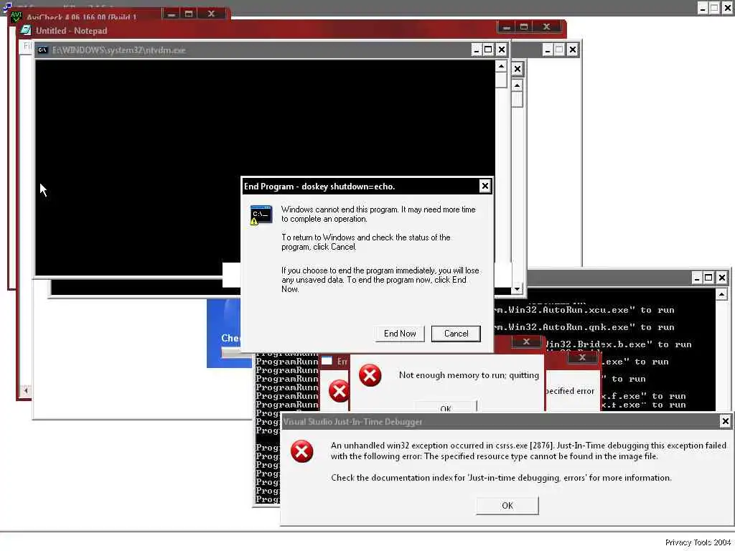735x551 pixels.
Task: Maximize the AviCheck window
Action: point(189,14)
